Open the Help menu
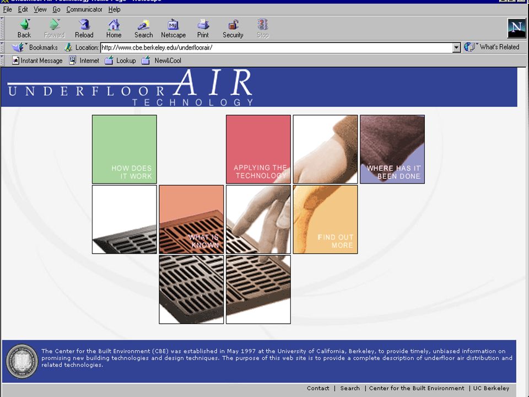Viewport: 529px width, 397px height. tap(114, 9)
